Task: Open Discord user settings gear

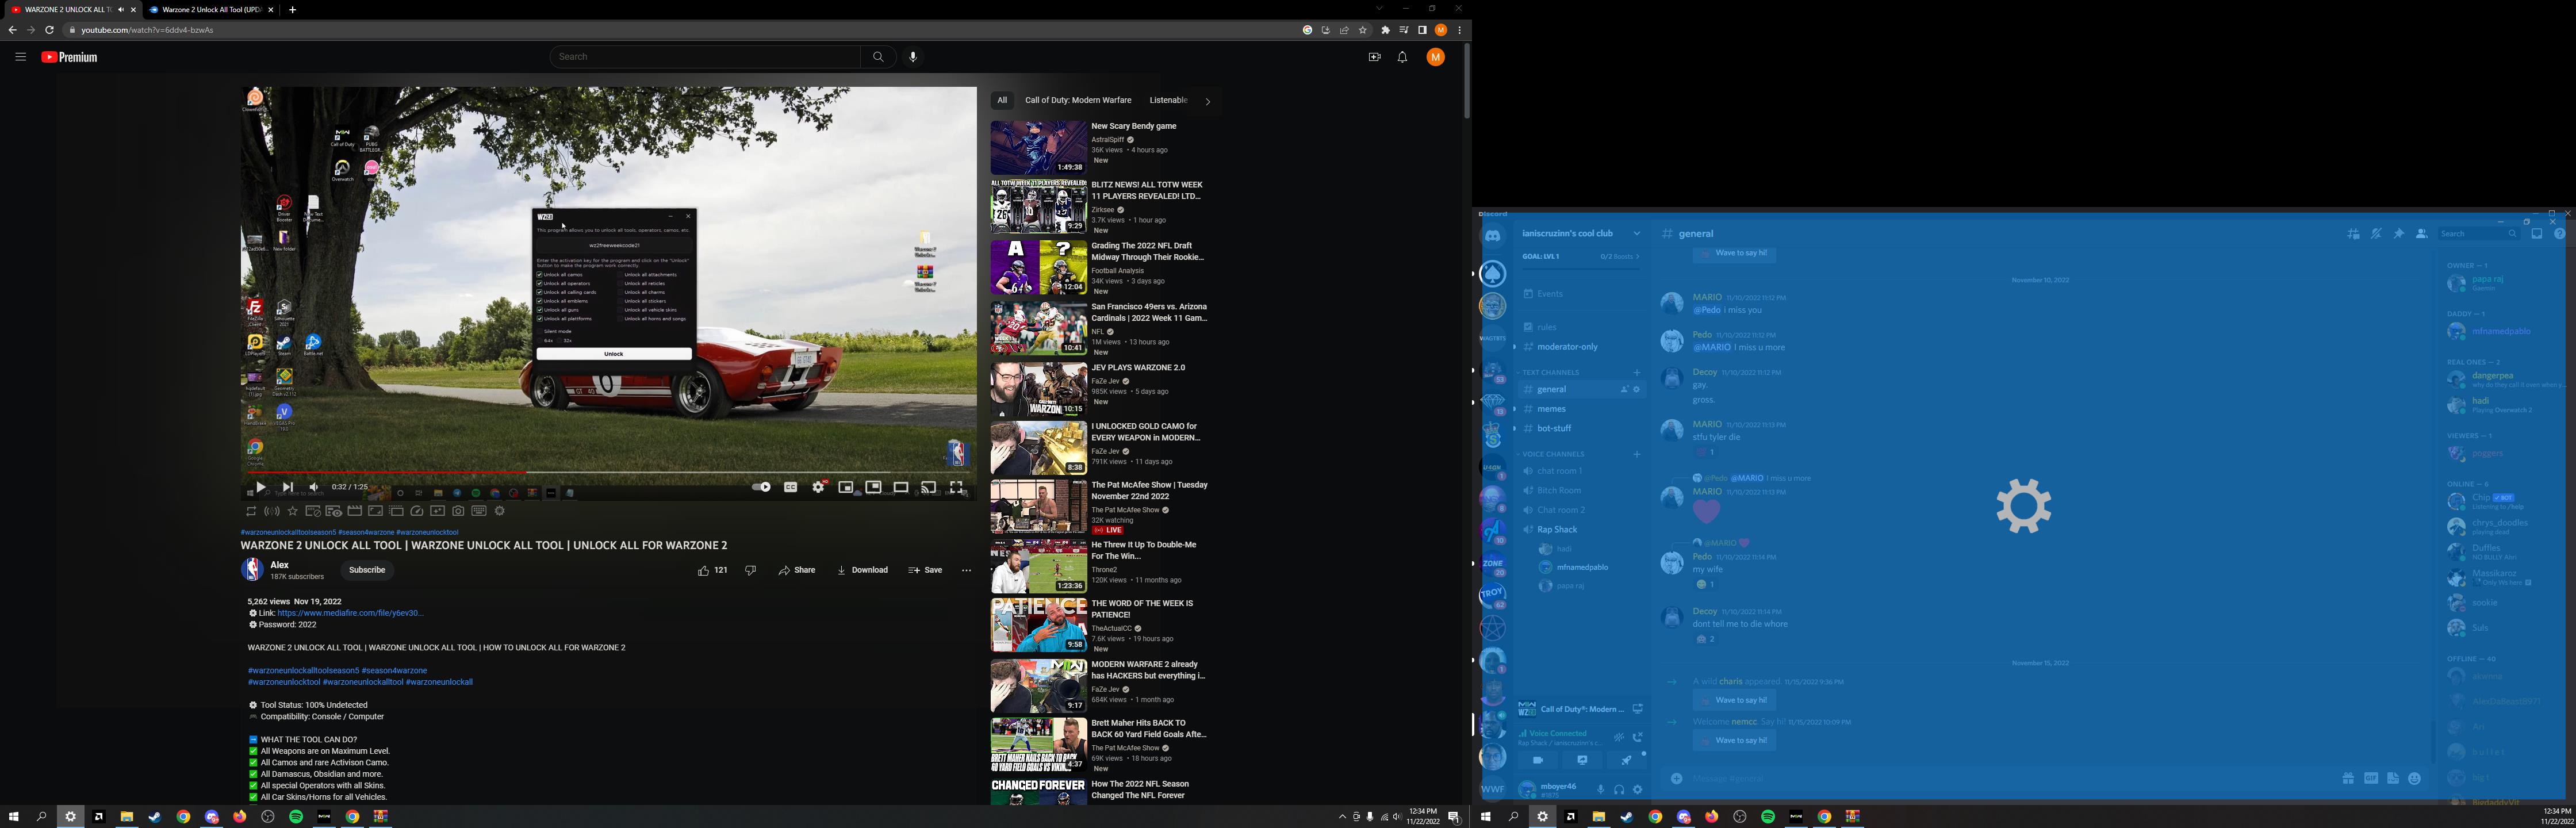Action: coord(1637,790)
